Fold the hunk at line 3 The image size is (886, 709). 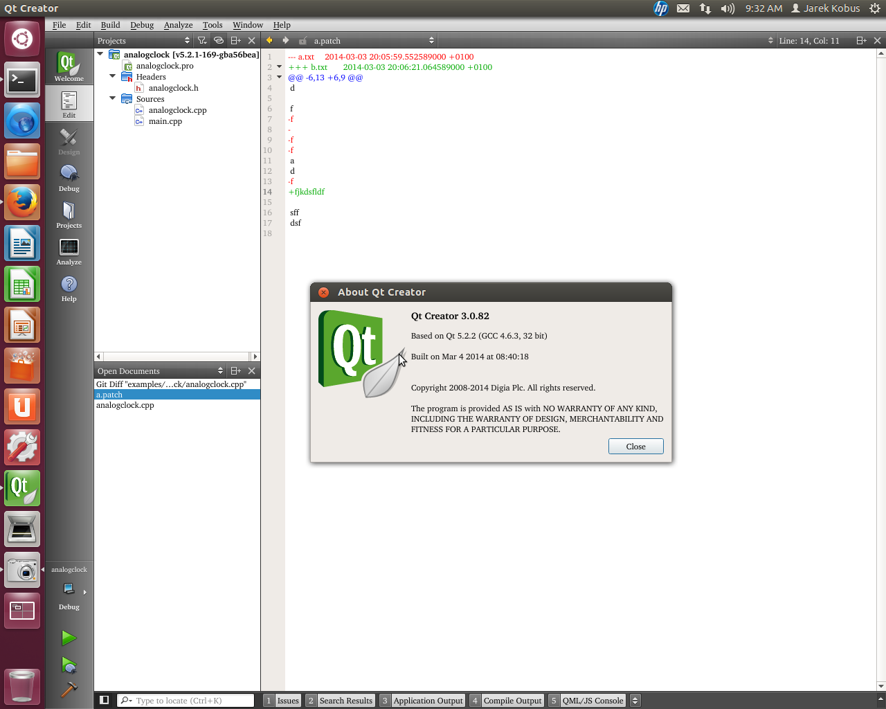pos(280,77)
